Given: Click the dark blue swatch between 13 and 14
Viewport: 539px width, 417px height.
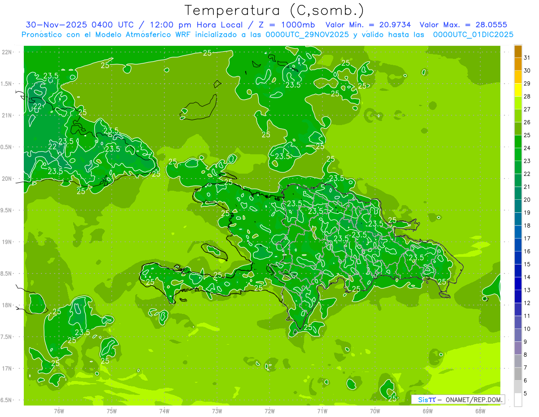Looking at the screenshot, I should [x=518, y=284].
